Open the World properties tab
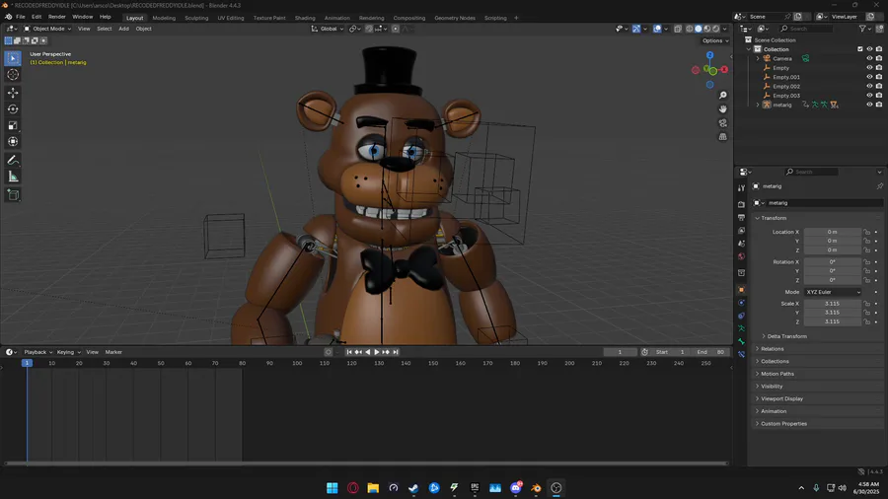The image size is (888, 499). click(741, 256)
